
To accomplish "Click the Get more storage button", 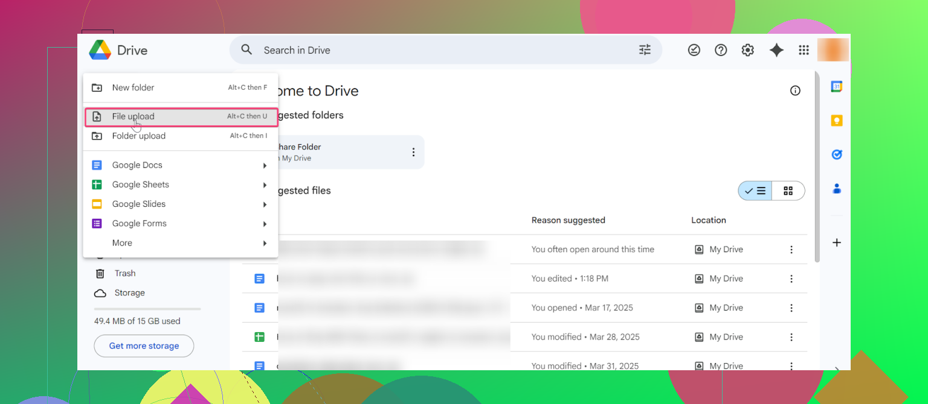I will coord(144,346).
